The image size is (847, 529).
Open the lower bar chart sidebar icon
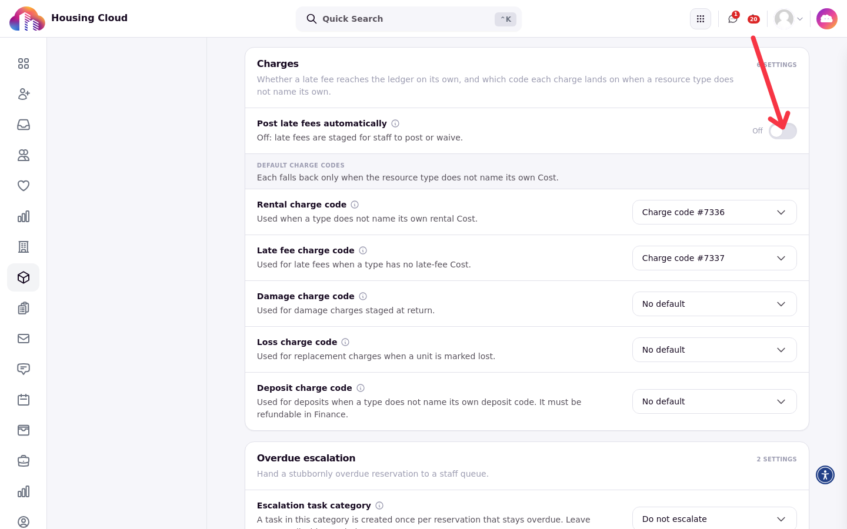point(24,491)
